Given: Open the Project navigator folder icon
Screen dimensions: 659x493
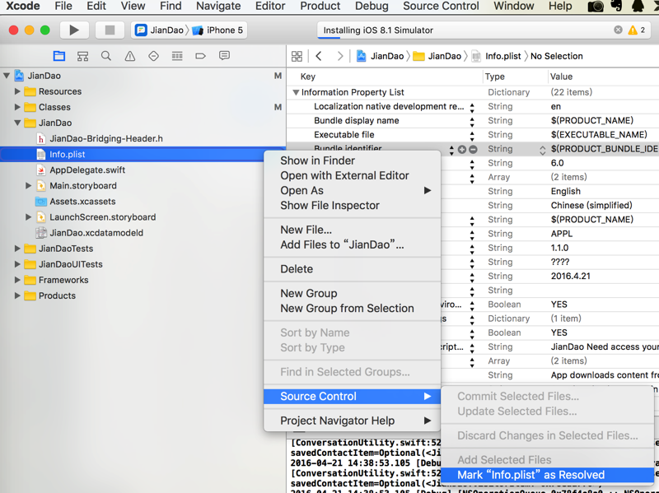Looking at the screenshot, I should tap(59, 56).
